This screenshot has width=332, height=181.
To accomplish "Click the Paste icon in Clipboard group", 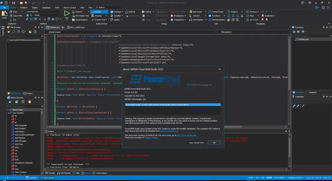I will coord(4,14).
